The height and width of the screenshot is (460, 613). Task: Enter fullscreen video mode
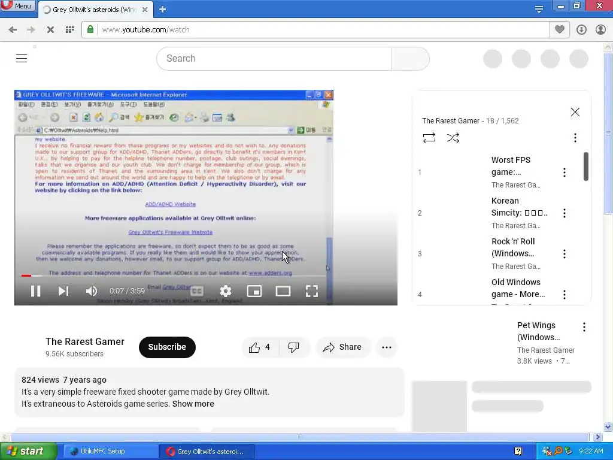pos(311,291)
